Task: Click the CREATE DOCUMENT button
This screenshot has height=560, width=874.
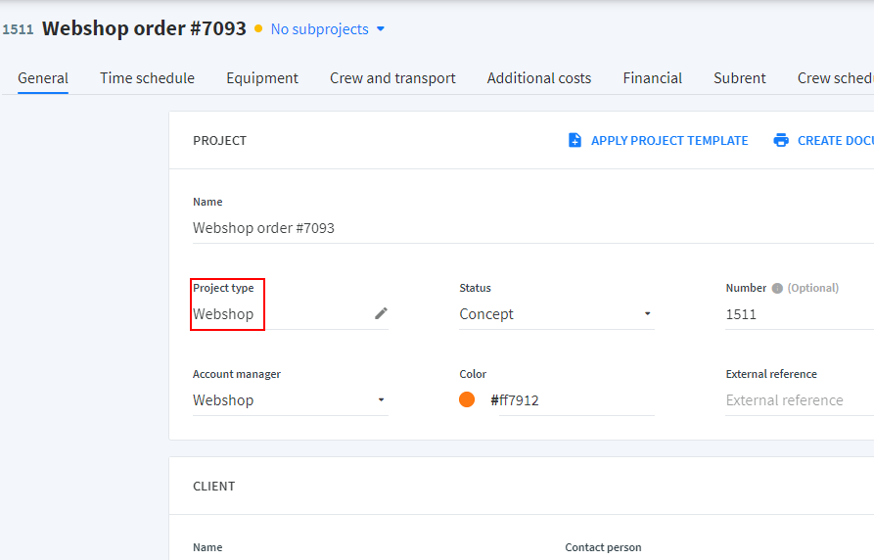Action: click(823, 141)
